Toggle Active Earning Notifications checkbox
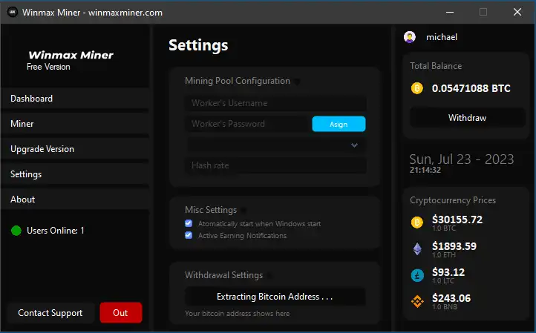 [x=189, y=235]
